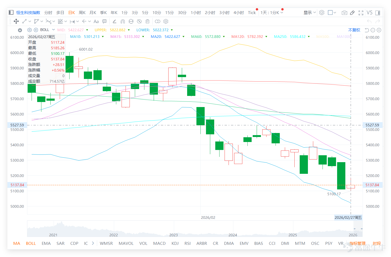This screenshot has width=391, height=257.
Task: Open the MA20 line options arrow
Action: tap(183, 37)
